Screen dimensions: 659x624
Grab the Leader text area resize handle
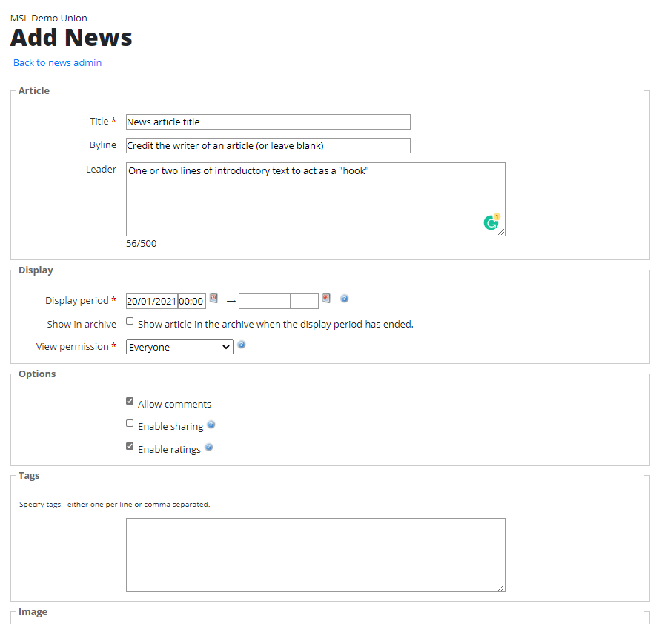tap(501, 233)
